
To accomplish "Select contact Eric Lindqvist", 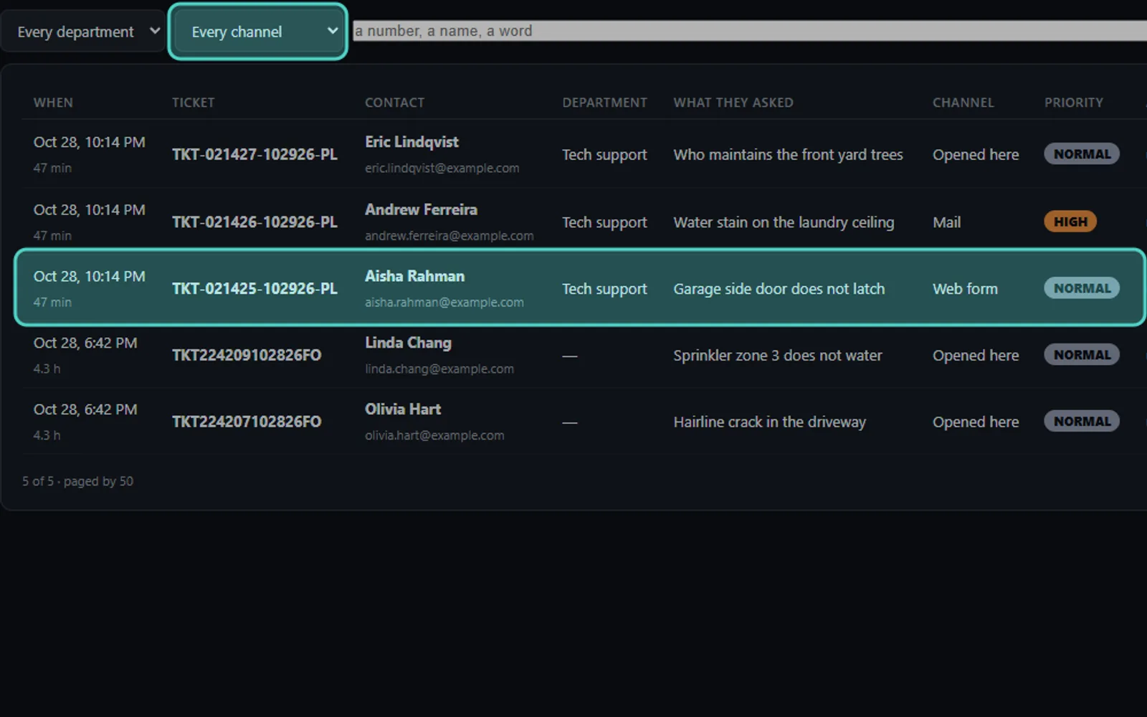I will tap(411, 142).
